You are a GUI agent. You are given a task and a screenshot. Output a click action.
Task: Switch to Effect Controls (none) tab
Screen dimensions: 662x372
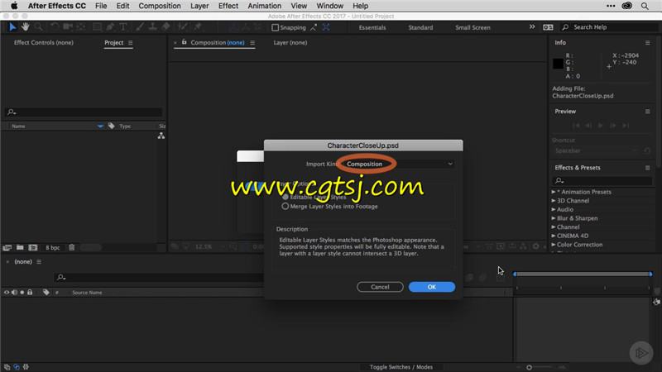coord(44,43)
